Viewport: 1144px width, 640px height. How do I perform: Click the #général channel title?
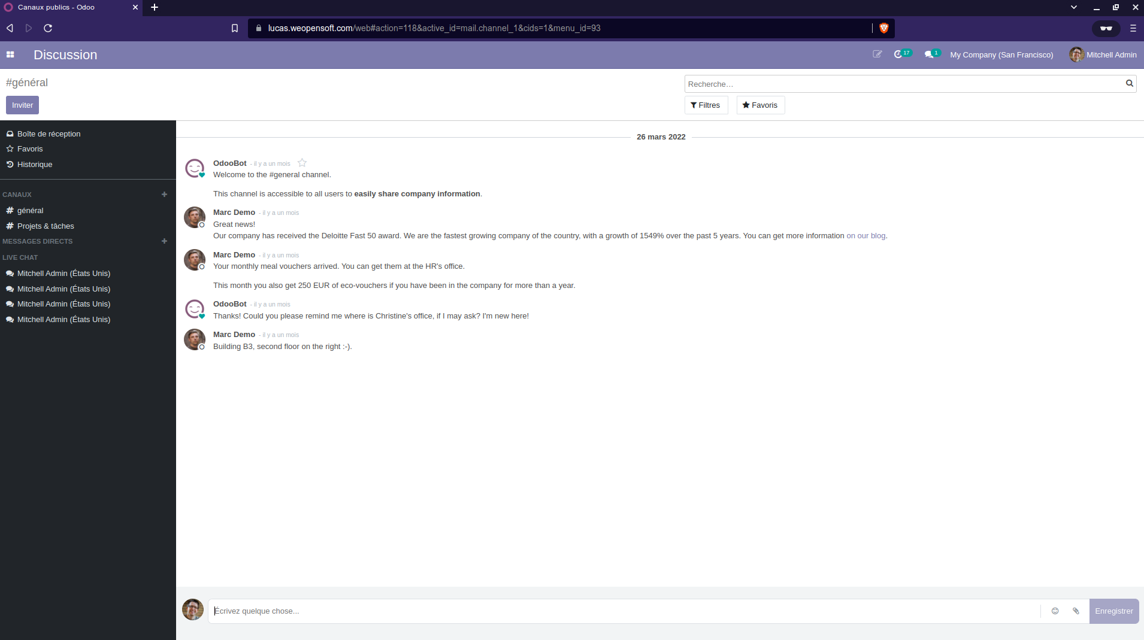tap(27, 83)
